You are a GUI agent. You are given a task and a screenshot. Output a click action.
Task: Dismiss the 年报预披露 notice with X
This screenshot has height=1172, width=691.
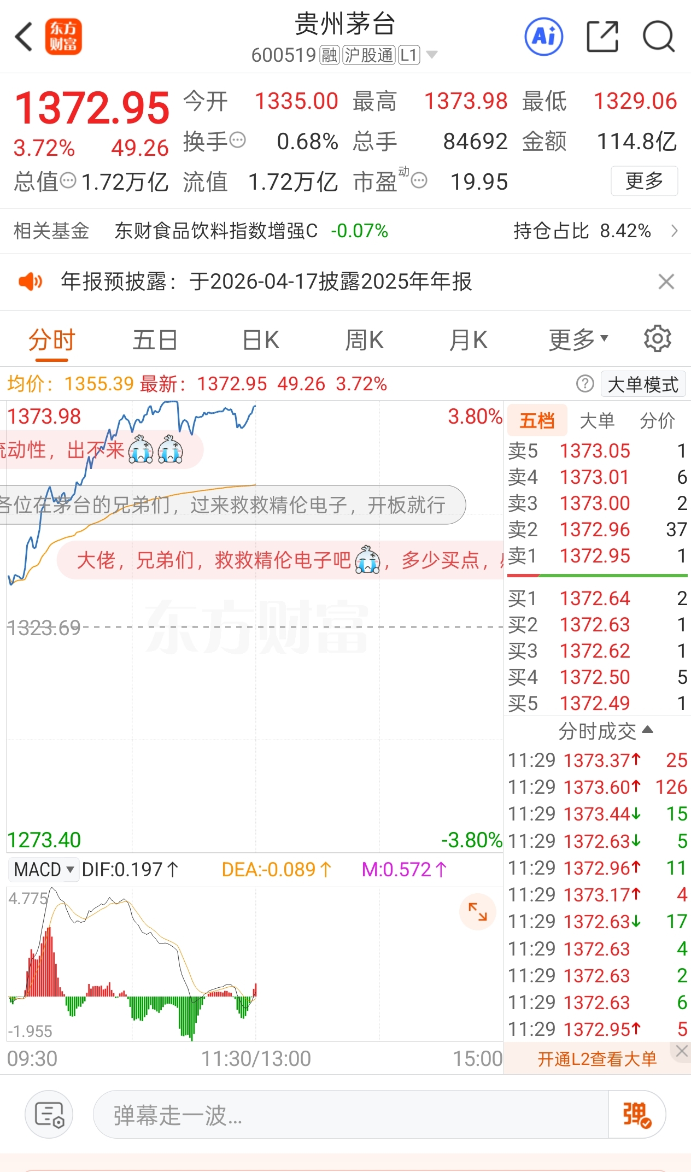coord(666,282)
